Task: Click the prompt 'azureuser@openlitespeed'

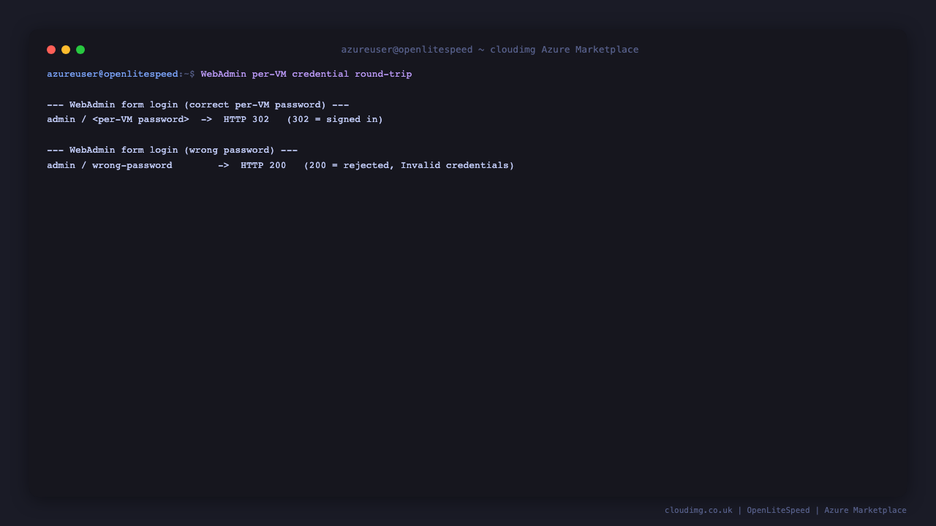Action: 113,74
